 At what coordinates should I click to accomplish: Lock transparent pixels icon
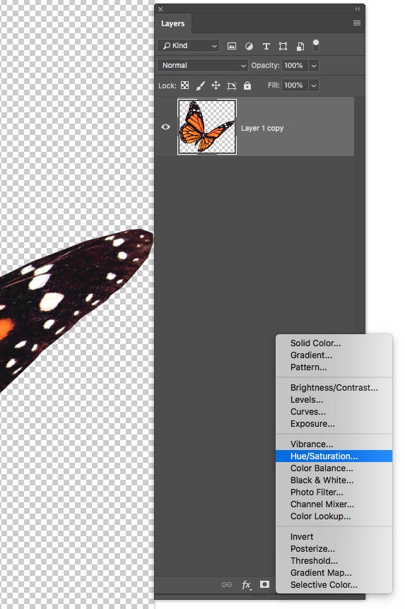(185, 85)
